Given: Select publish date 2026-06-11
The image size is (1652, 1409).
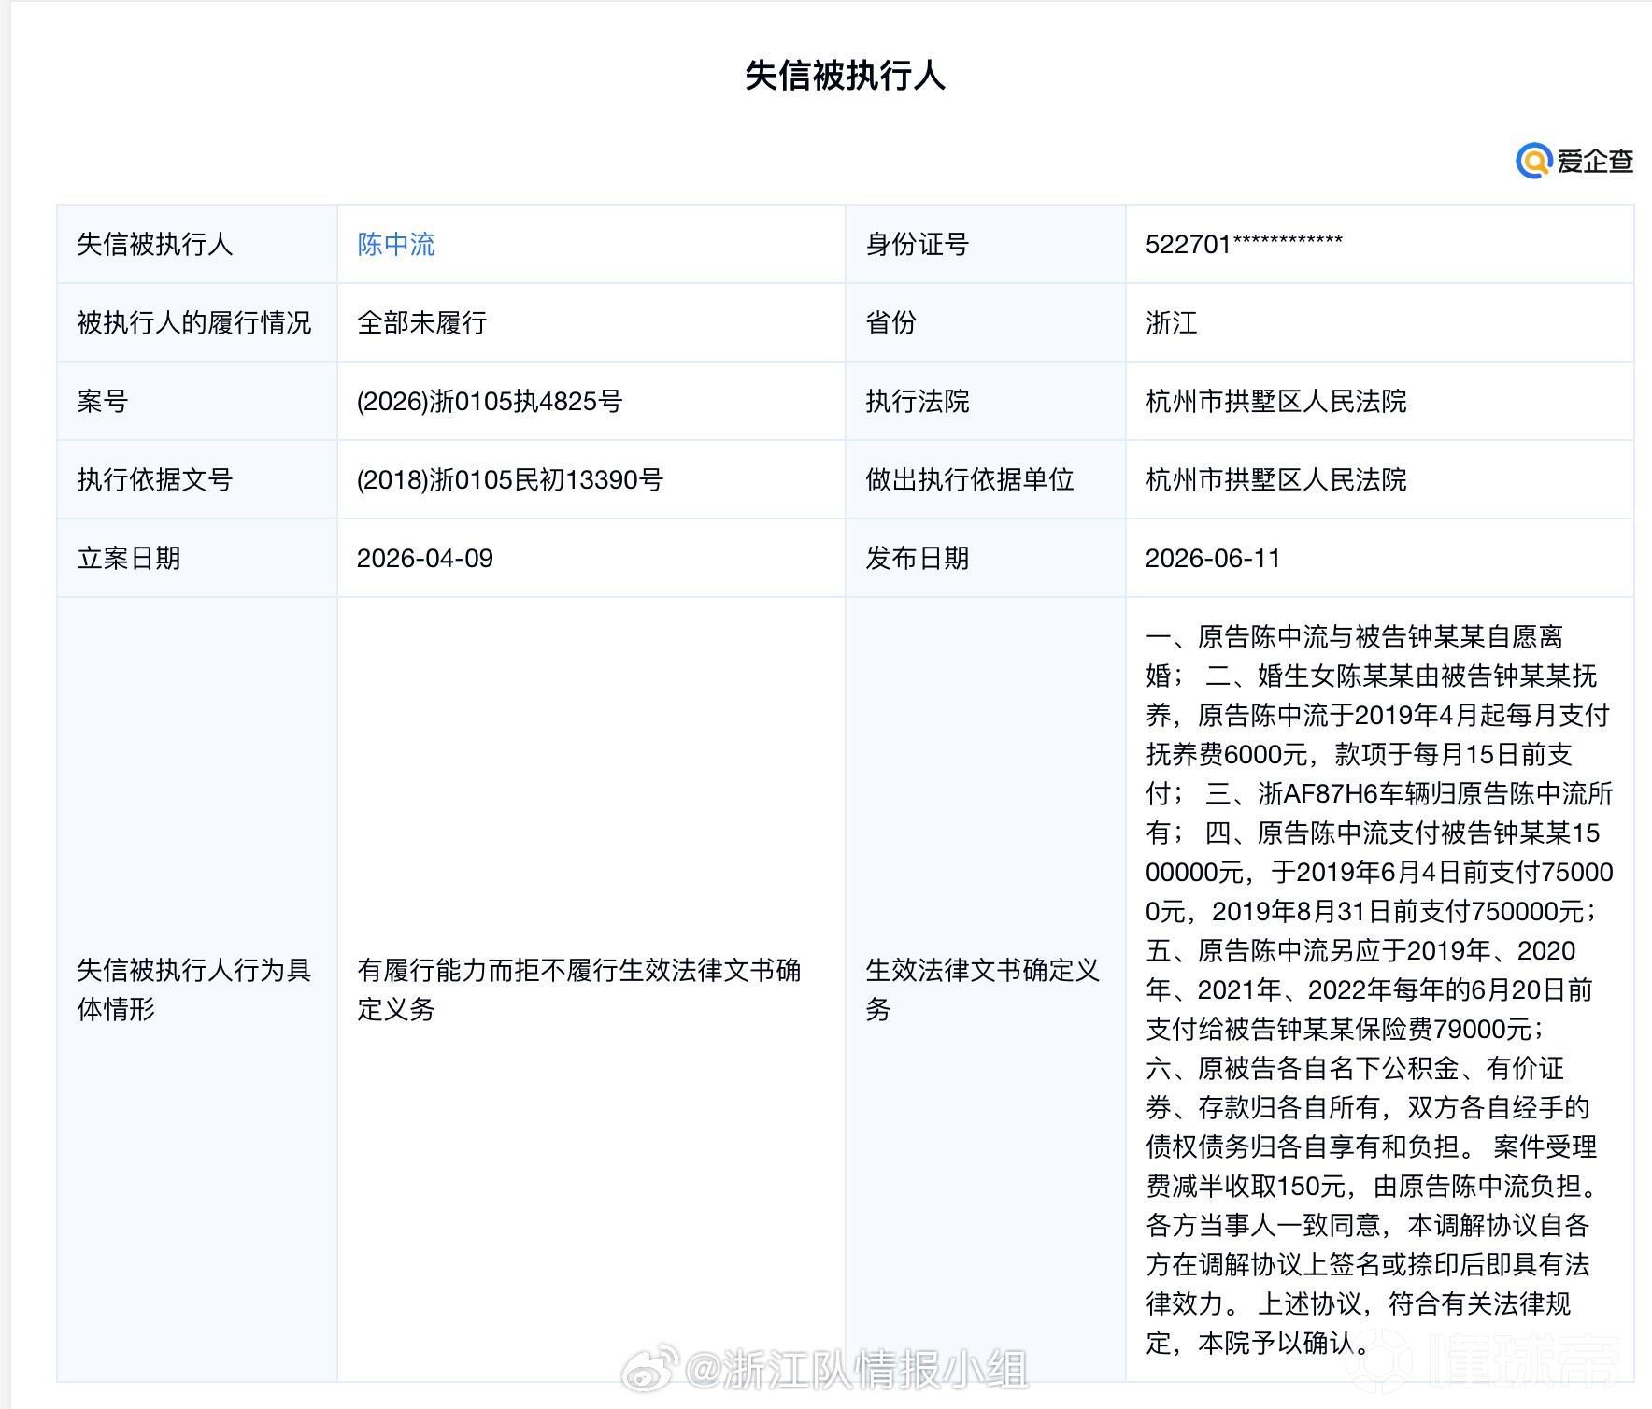Looking at the screenshot, I should (1213, 559).
